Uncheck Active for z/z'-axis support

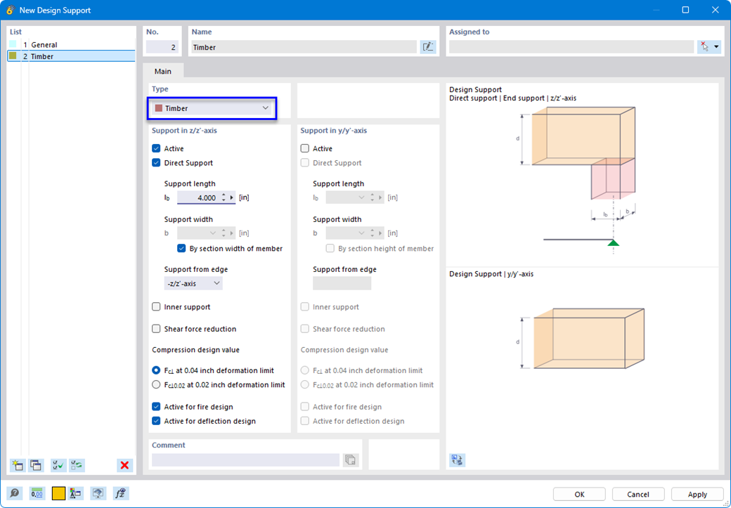click(x=156, y=148)
